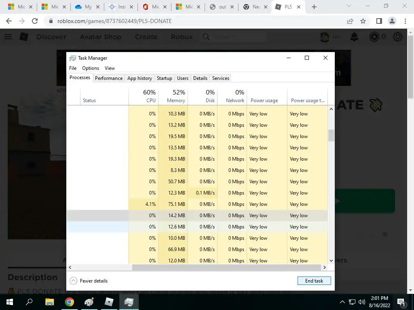Switch to the Users tab

coord(183,78)
